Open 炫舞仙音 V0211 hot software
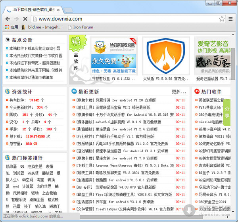The width and height of the screenshot is (238, 222). point(215,136)
